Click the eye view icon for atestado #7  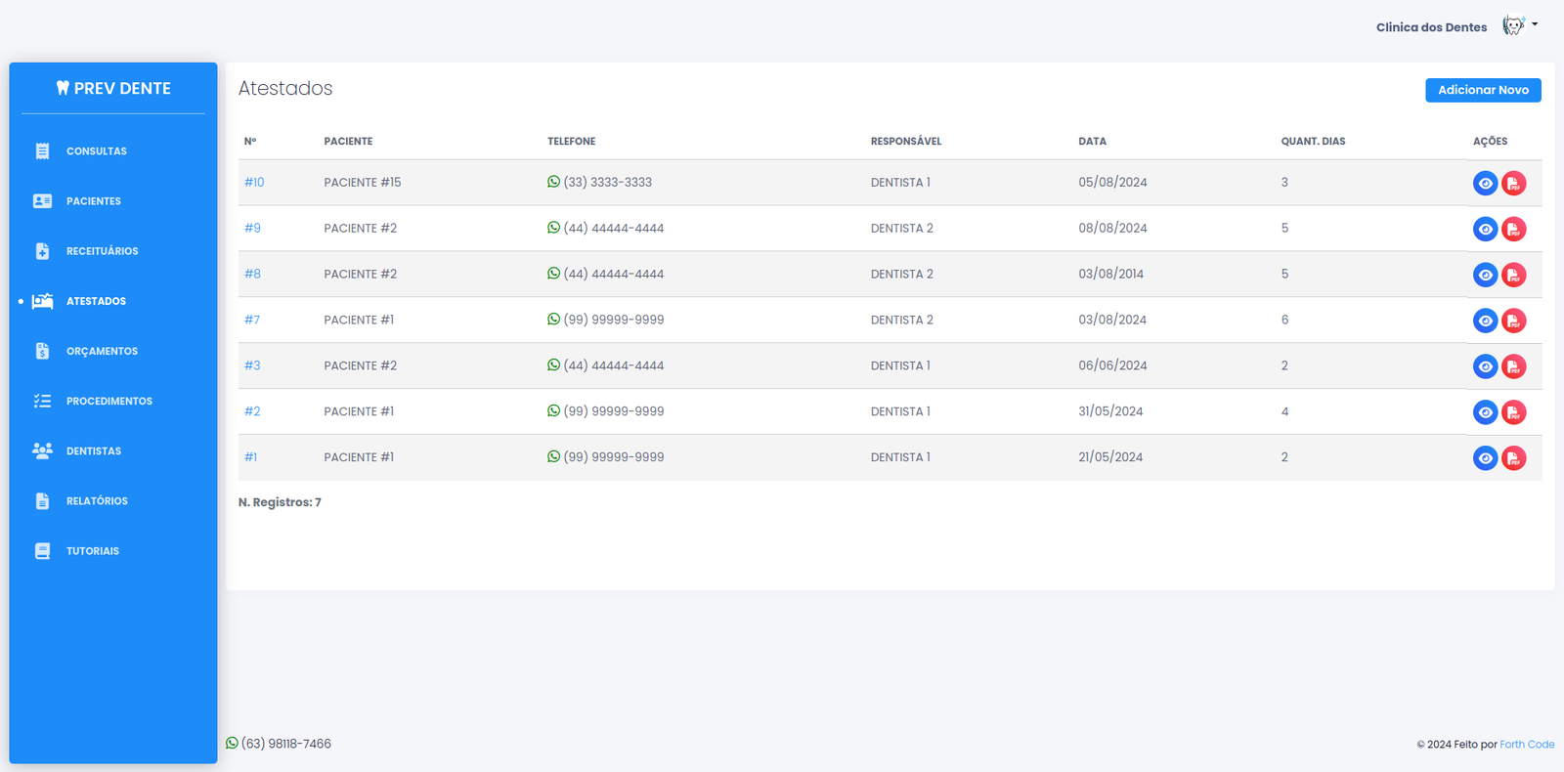coord(1485,321)
